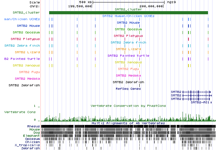Screen dimensions: 216x150
Task: Open Vertebrate Conservation by PhastCons title
Action: 129,105
